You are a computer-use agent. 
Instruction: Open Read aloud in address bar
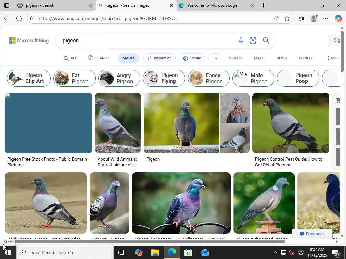click(276, 18)
